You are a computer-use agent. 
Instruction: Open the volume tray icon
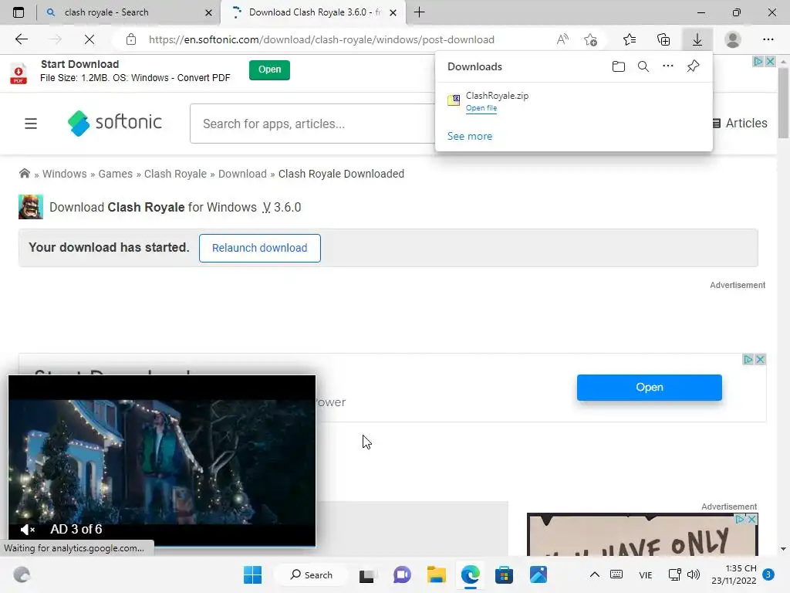coord(694,574)
